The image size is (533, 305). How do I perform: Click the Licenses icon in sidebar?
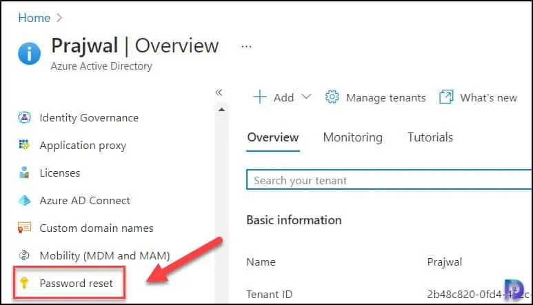click(24, 173)
